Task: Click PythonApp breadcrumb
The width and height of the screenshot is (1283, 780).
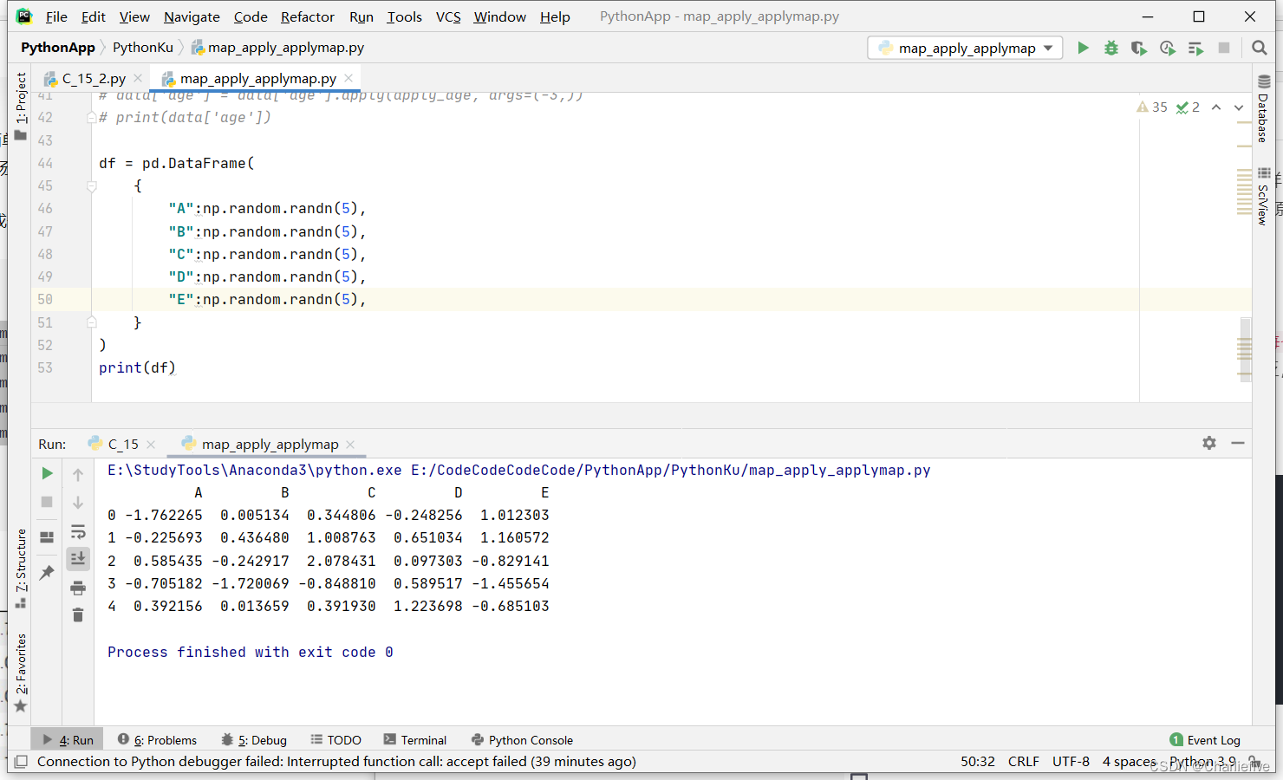Action: 58,48
